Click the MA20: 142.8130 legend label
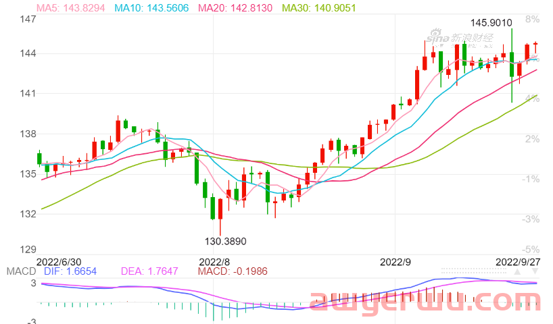 235,7
